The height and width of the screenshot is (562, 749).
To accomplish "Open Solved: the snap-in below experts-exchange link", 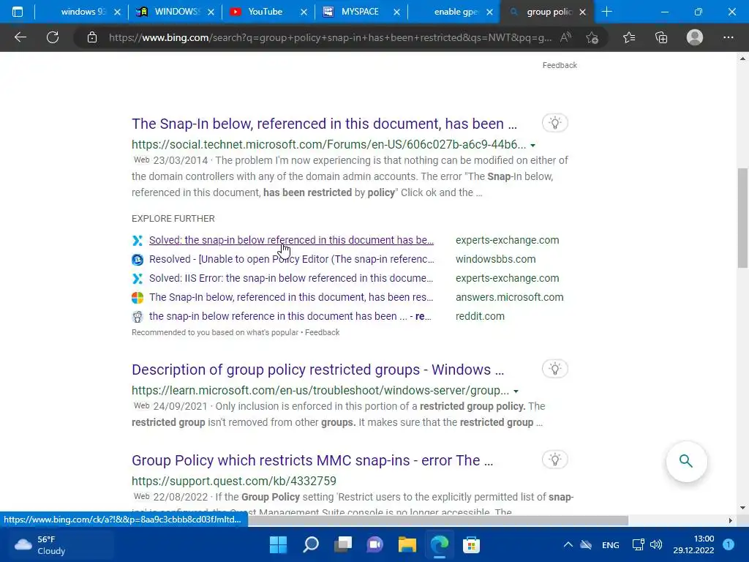I will (x=291, y=240).
